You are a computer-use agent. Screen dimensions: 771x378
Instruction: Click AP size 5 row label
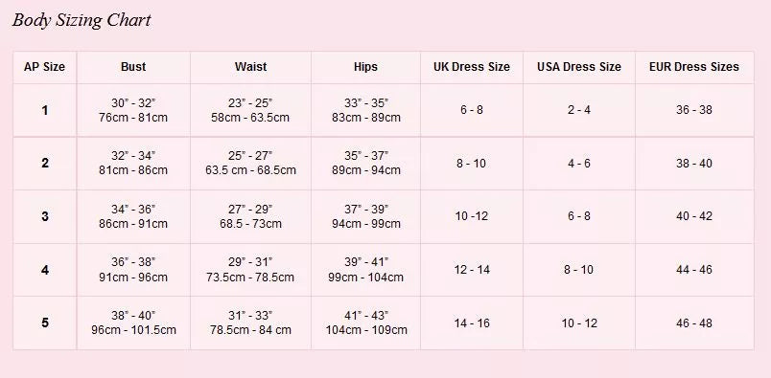(x=45, y=323)
